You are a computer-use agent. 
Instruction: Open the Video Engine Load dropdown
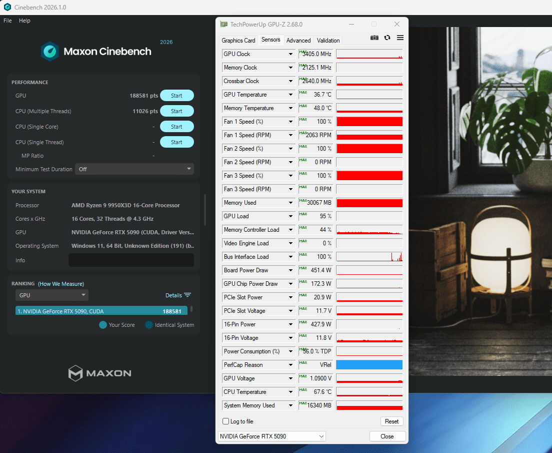(x=291, y=243)
